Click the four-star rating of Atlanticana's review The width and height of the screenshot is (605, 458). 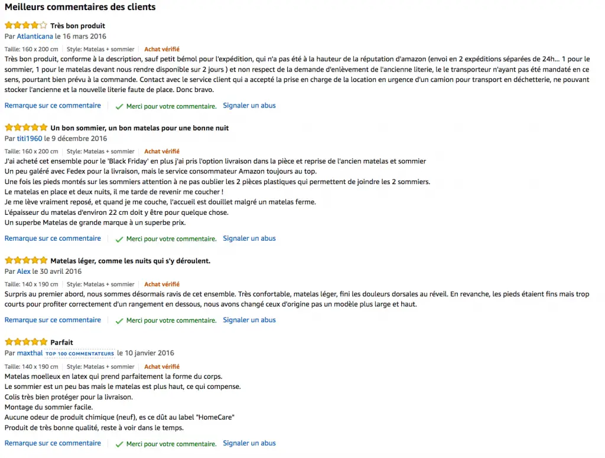pyautogui.click(x=26, y=25)
